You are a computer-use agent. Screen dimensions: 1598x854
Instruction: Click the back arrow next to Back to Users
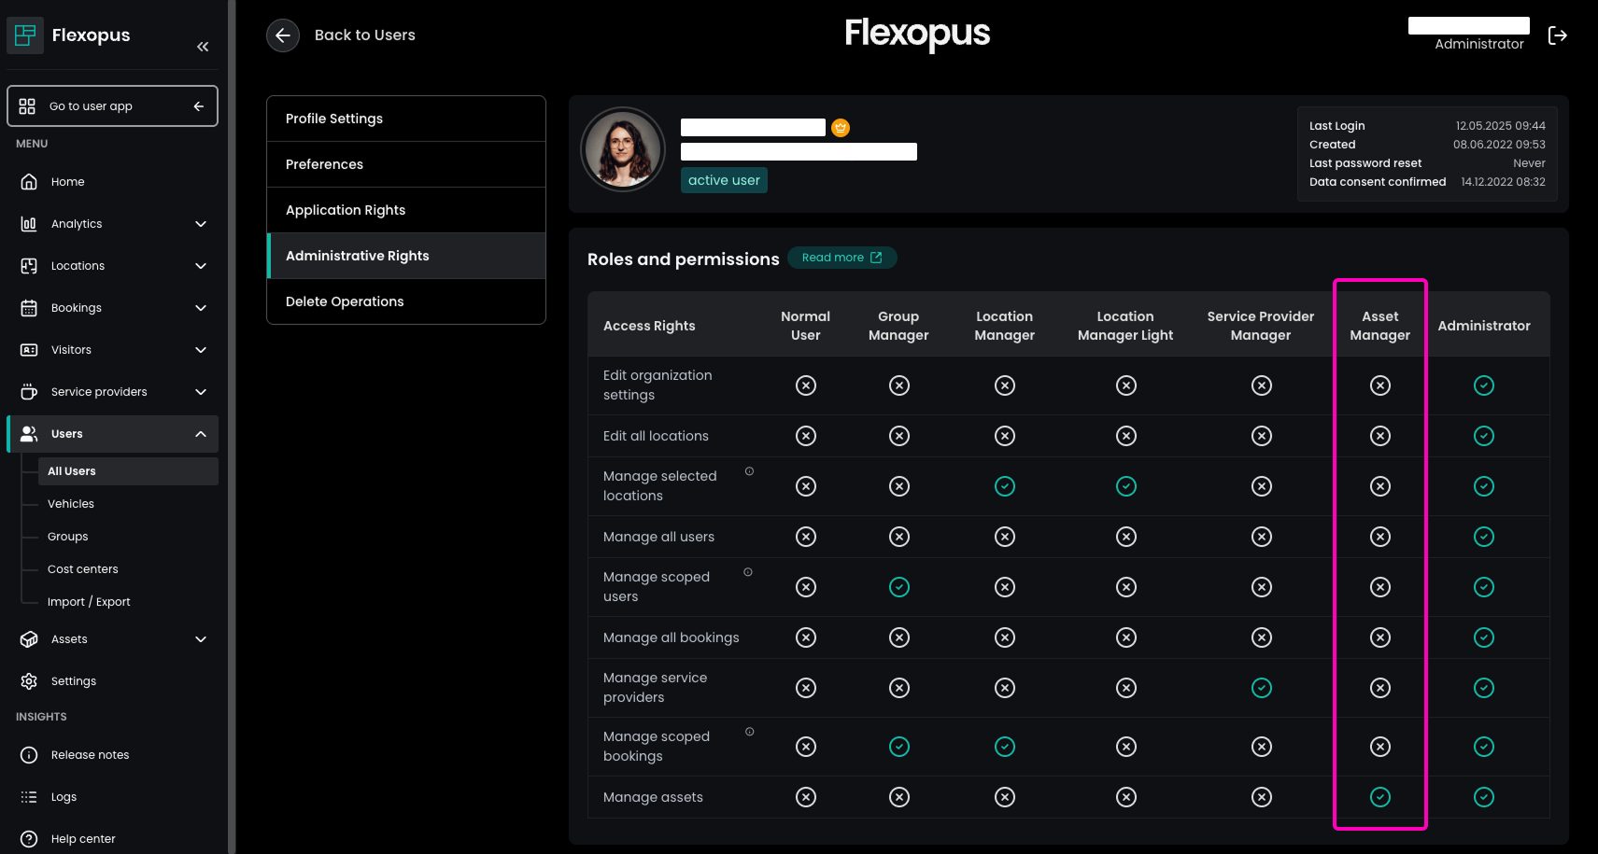[x=283, y=35]
